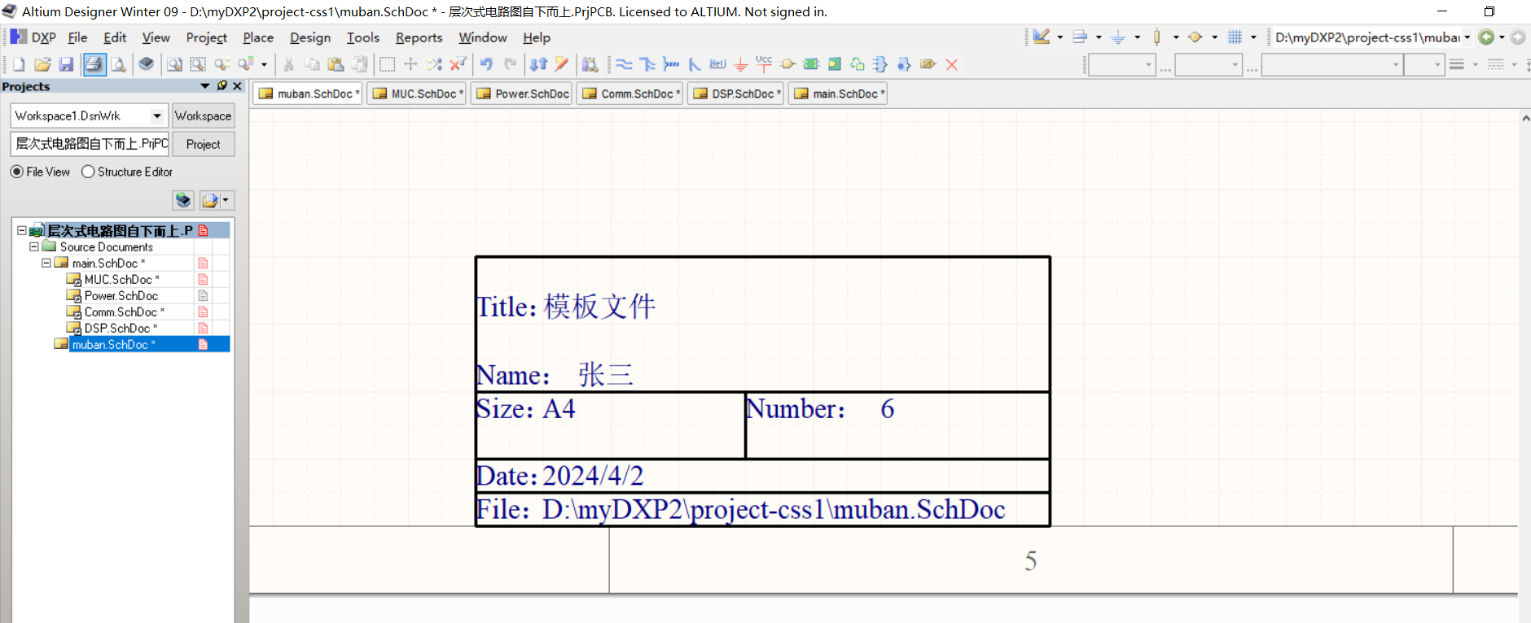The image size is (1531, 623).
Task: Select the Place Port D1 icon
Action: (x=928, y=64)
